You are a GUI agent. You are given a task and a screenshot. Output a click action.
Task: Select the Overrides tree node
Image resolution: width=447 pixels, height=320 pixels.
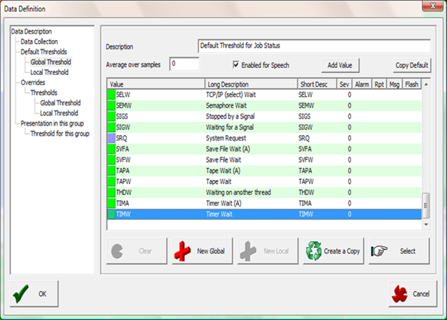pyautogui.click(x=28, y=82)
